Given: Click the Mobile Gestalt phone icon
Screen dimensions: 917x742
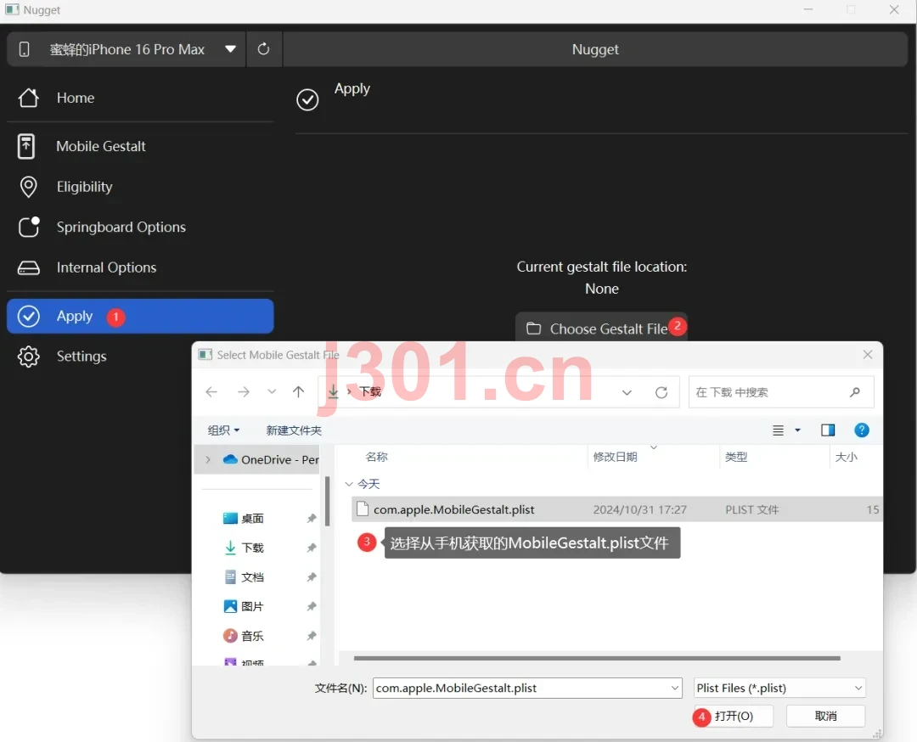Looking at the screenshot, I should [x=25, y=146].
